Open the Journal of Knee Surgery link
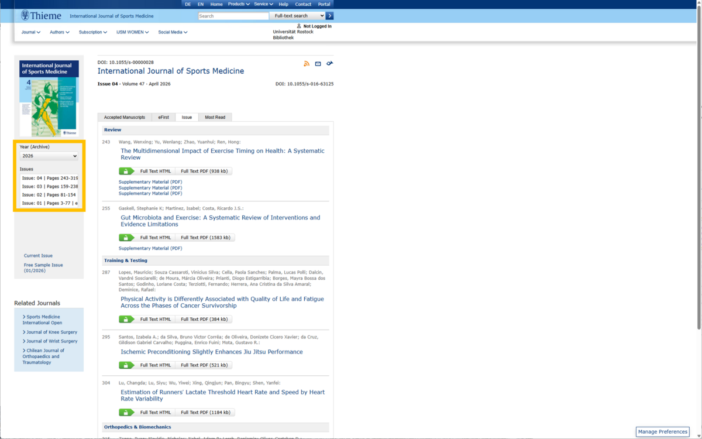The width and height of the screenshot is (702, 439). 51,332
